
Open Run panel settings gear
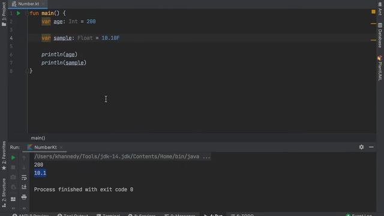click(361, 147)
